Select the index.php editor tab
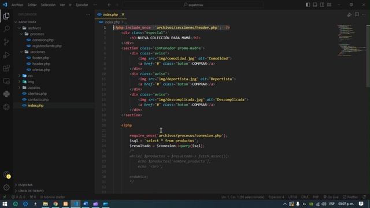 point(110,14)
